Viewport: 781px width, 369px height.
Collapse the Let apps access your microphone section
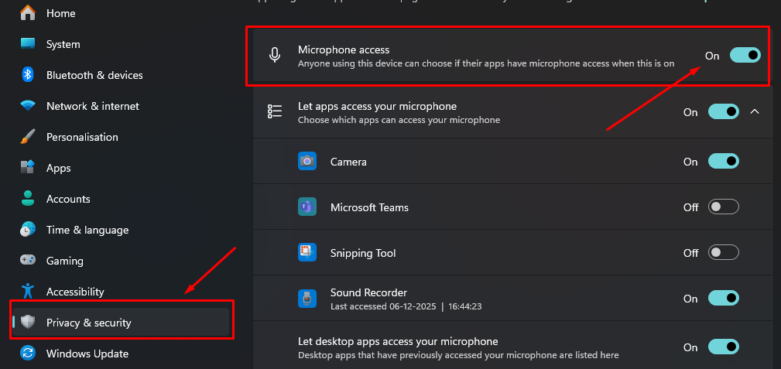pos(755,112)
